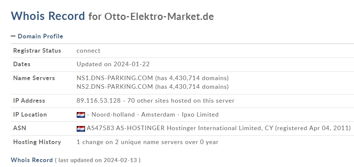Click the 'Name Servers' row label

tap(34, 78)
